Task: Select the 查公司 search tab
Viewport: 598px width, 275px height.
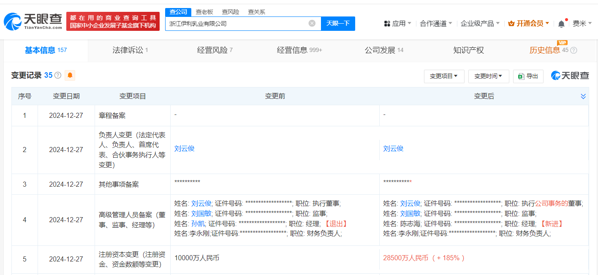Action: click(x=178, y=12)
